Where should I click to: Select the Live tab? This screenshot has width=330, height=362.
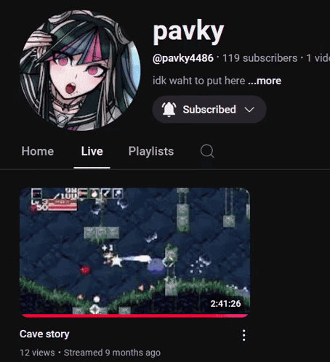(92, 151)
